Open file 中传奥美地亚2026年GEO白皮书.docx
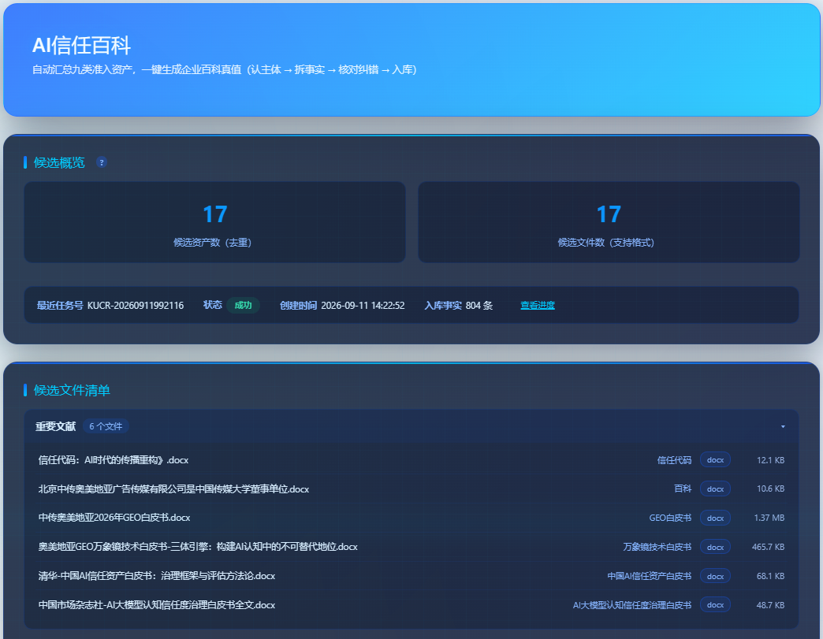 pyautogui.click(x=114, y=518)
